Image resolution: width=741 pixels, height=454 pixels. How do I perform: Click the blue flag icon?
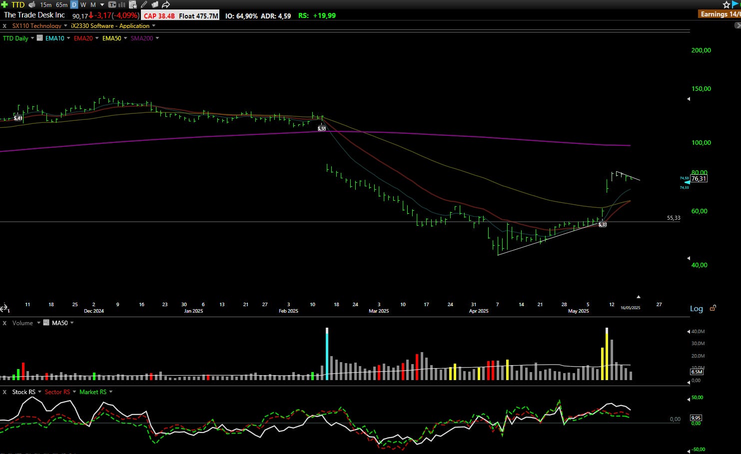point(736,4)
